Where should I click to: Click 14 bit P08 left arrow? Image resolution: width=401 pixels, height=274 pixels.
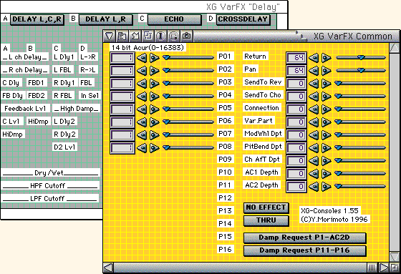pos(142,148)
